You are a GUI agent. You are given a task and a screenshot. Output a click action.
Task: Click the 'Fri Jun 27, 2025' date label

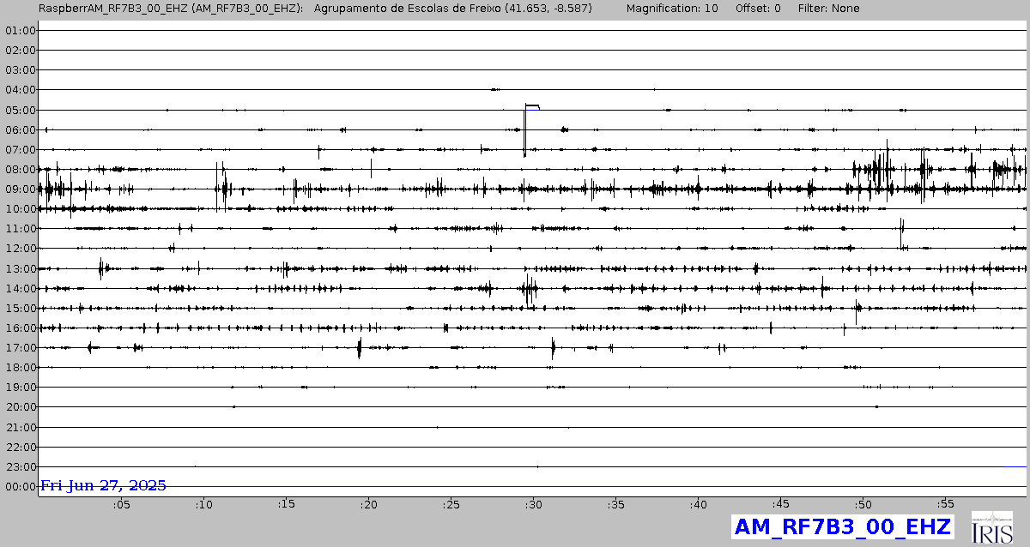point(104,485)
